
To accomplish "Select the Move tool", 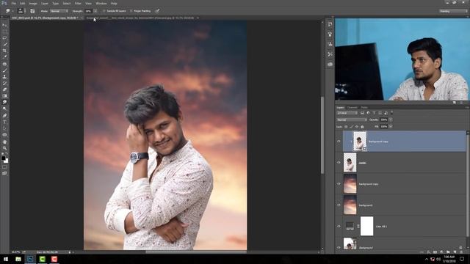I will (x=4, y=25).
